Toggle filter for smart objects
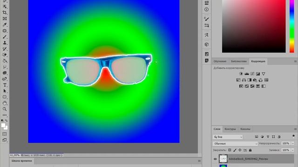This screenshot has width=298, height=167. pyautogui.click(x=279, y=137)
